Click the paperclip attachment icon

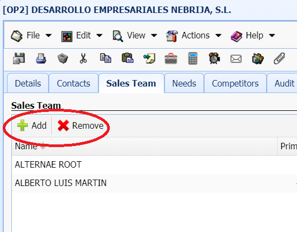pos(279,58)
